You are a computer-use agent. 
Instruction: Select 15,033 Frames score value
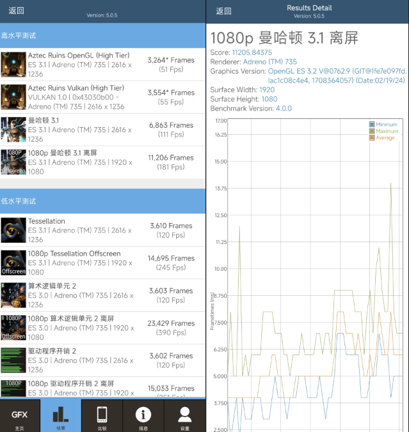coord(171,388)
